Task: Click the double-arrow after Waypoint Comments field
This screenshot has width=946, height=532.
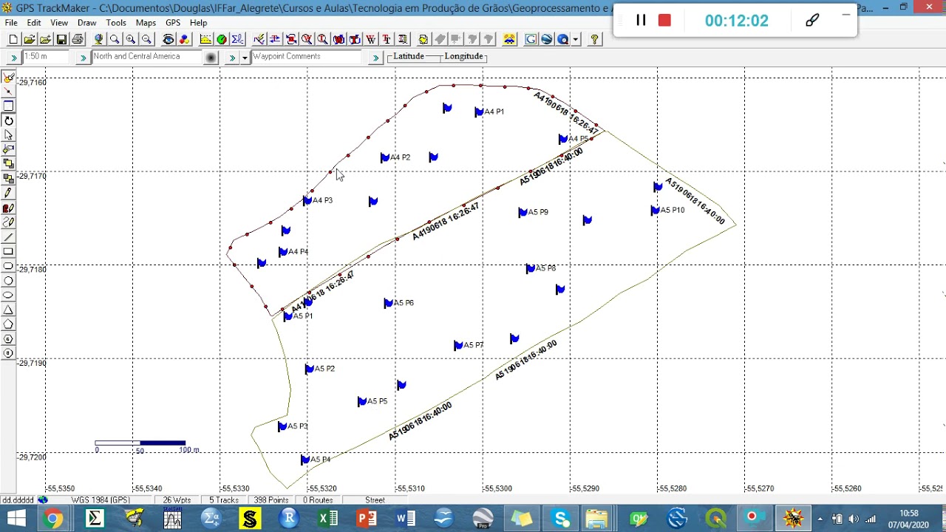Action: click(375, 57)
